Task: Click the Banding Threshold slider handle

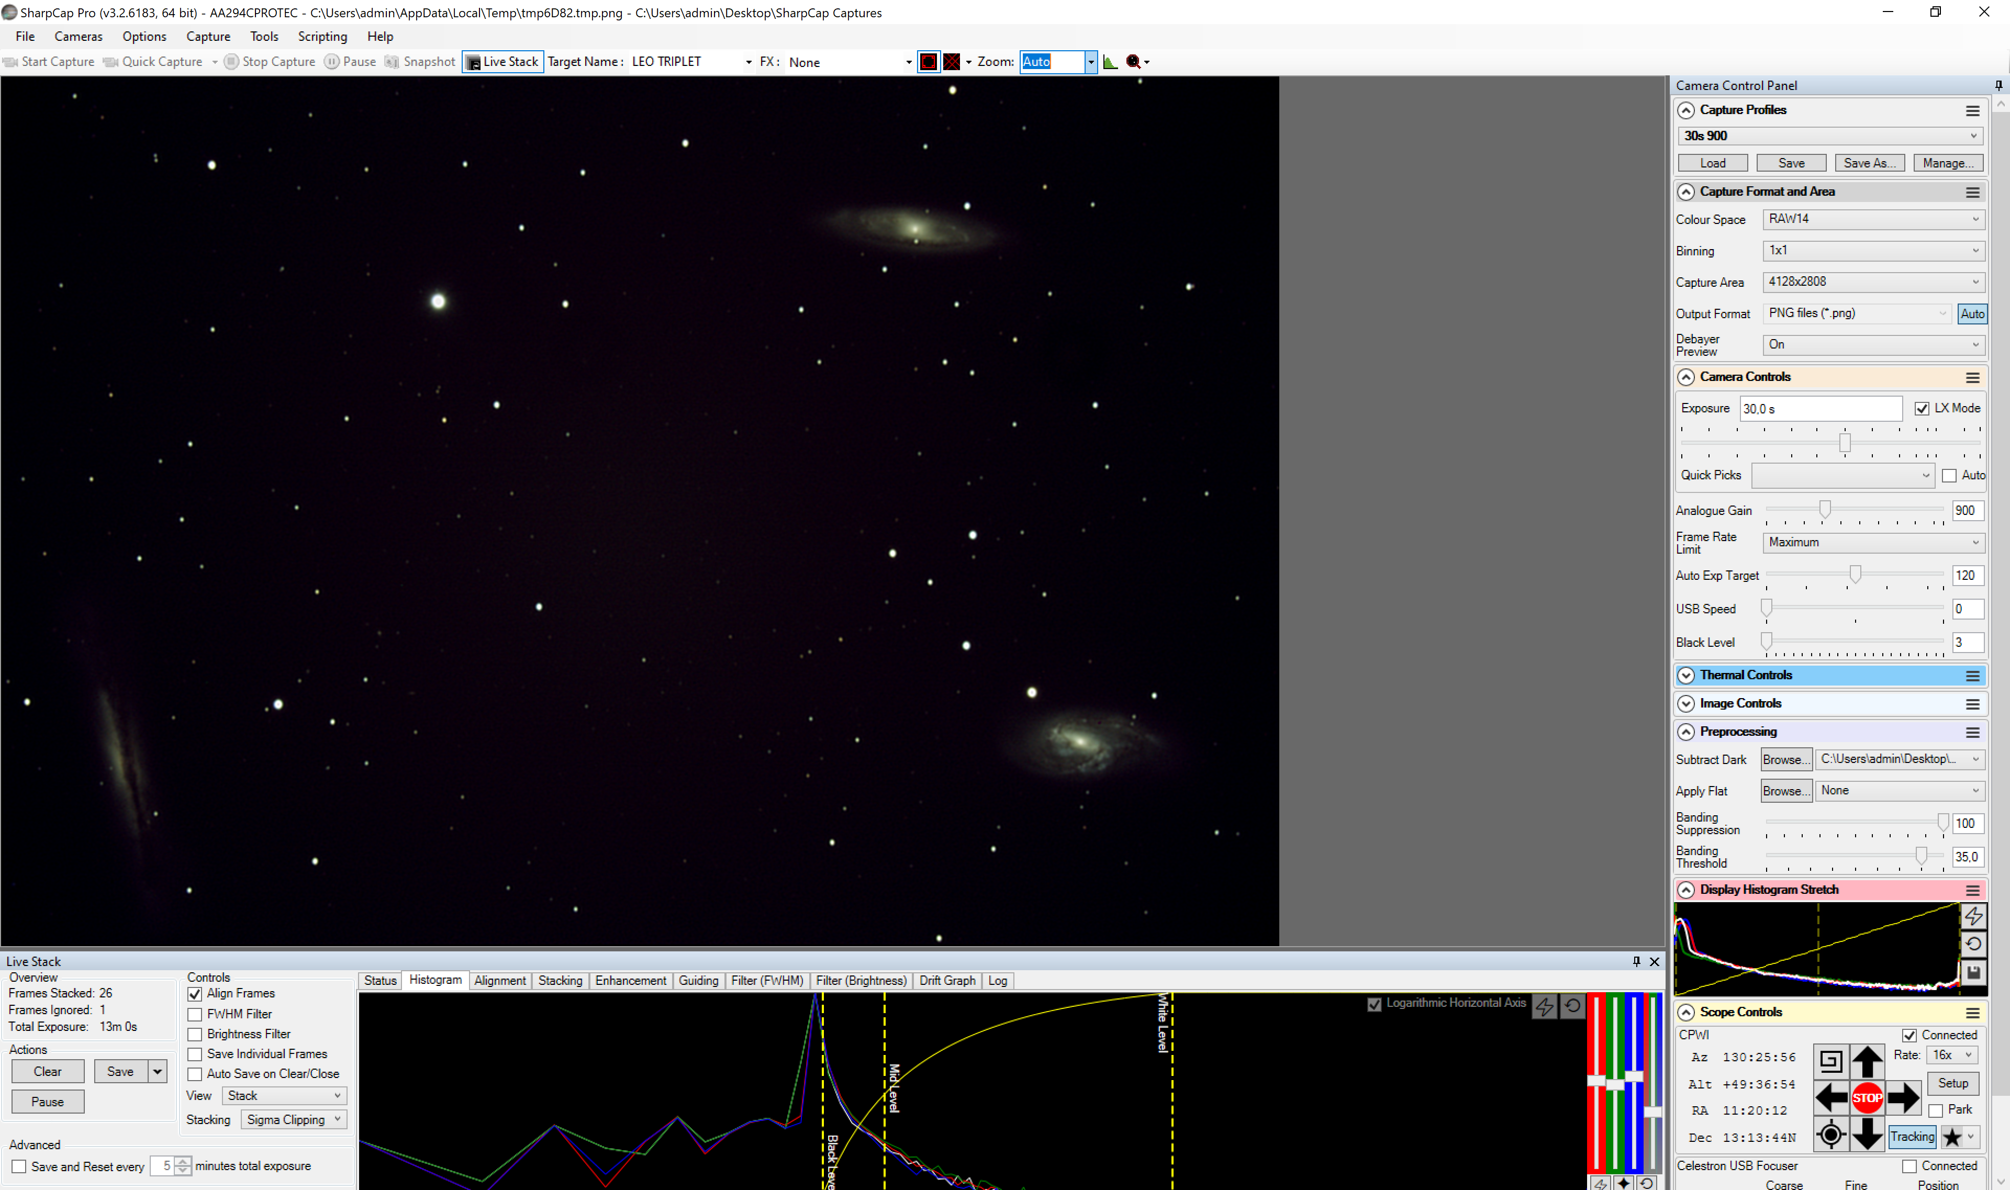Action: pos(1921,856)
